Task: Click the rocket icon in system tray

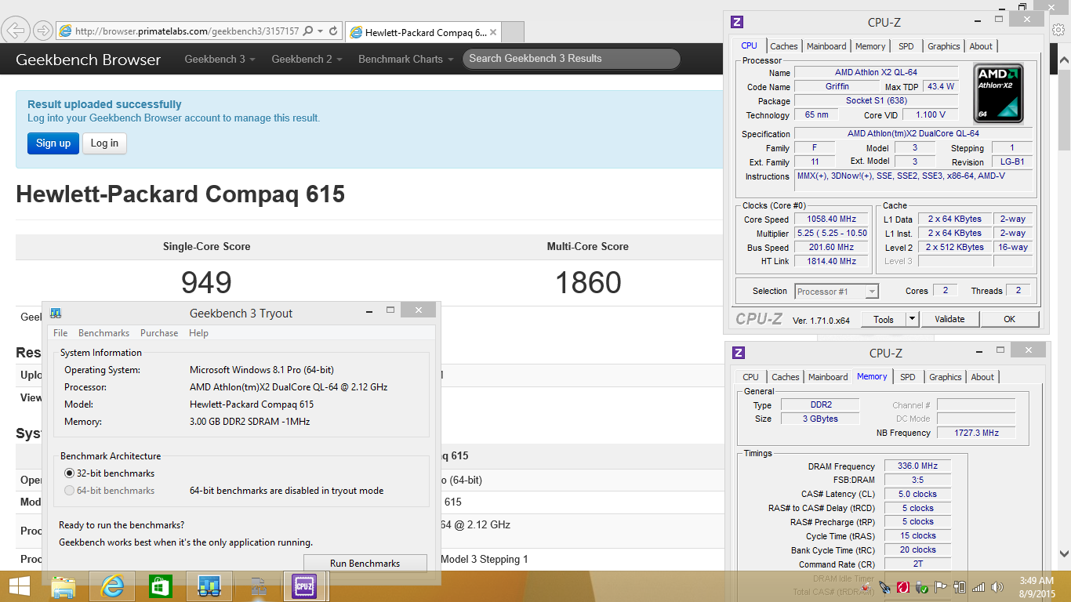Action: 885,586
